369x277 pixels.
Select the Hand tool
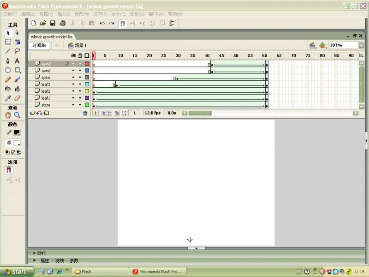(8, 115)
